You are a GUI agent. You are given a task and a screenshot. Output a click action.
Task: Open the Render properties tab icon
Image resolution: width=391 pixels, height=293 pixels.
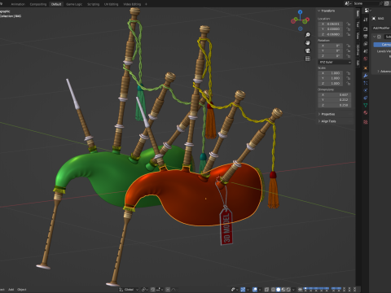click(x=366, y=29)
